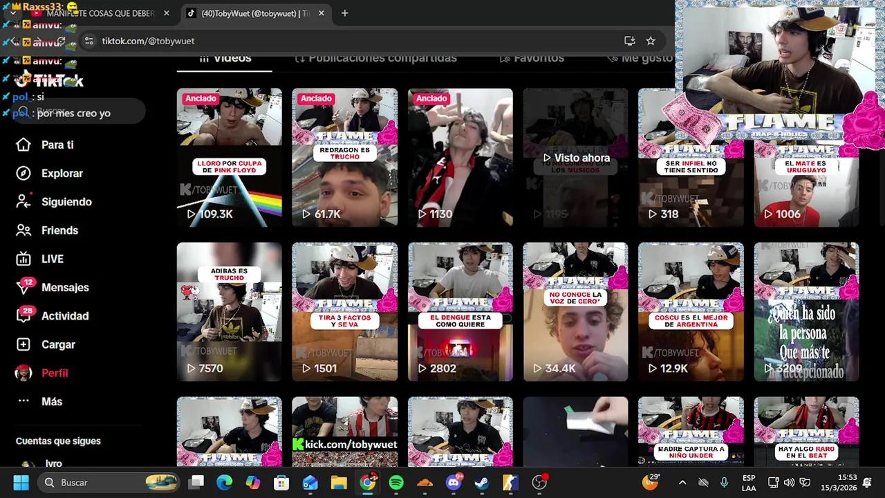Open Cargar upload page
The height and width of the screenshot is (498, 885).
[58, 344]
